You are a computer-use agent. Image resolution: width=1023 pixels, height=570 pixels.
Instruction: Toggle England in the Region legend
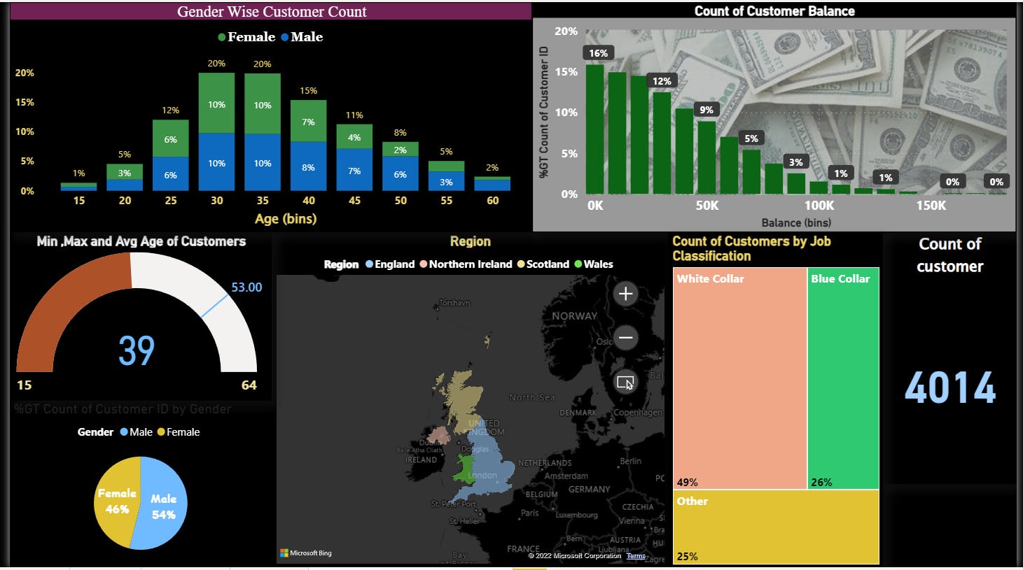point(396,264)
